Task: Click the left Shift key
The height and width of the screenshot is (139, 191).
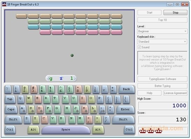Action: tap(13, 119)
